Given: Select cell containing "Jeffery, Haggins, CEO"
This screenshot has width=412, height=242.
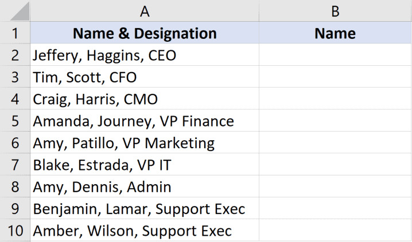Looking at the screenshot, I should [145, 55].
